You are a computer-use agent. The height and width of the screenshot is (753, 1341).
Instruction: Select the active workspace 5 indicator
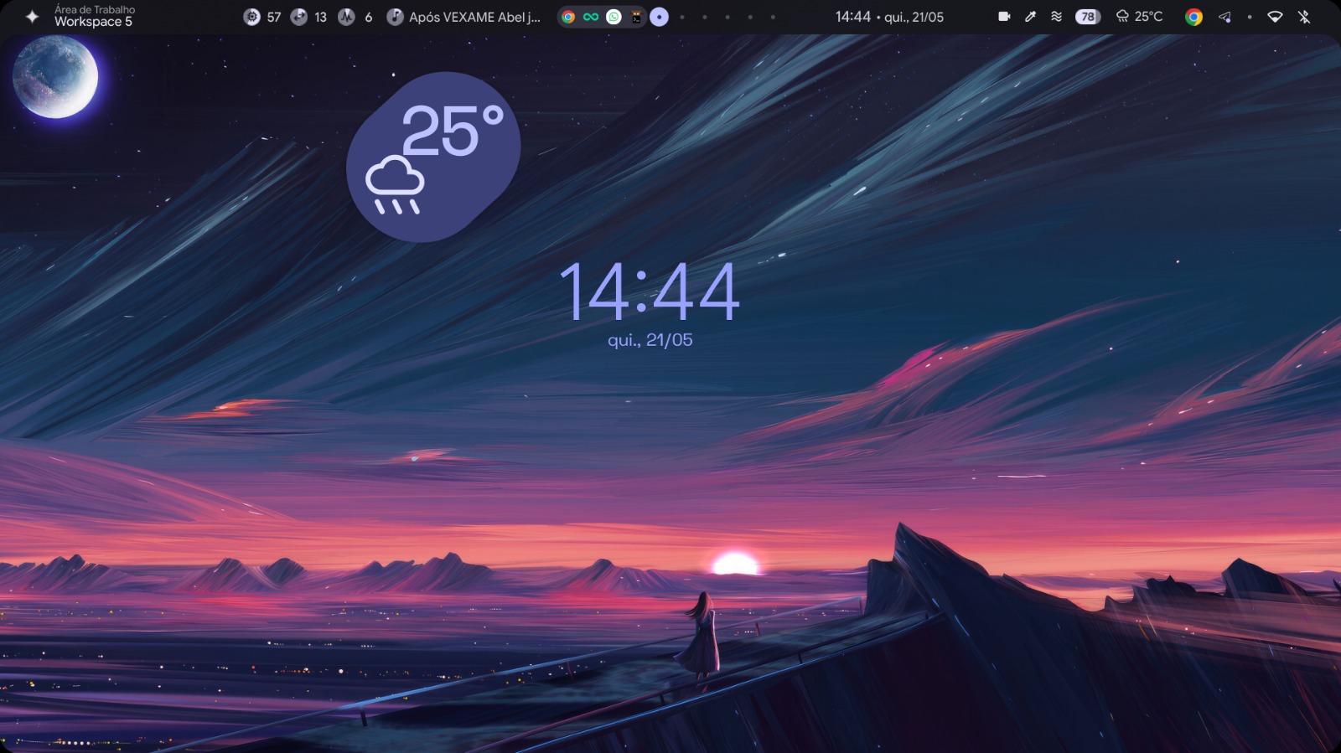(x=660, y=17)
